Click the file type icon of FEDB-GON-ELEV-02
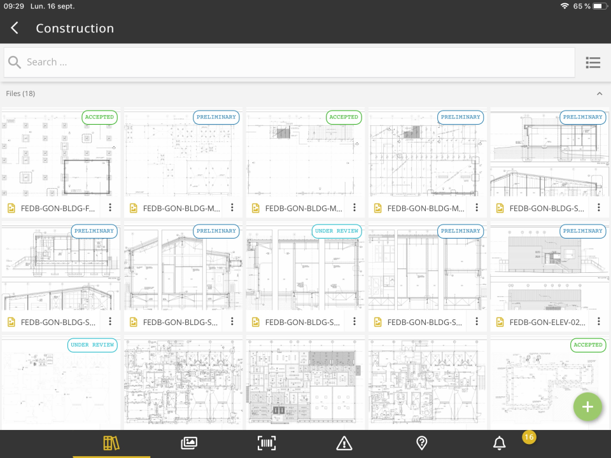 pyautogui.click(x=500, y=322)
